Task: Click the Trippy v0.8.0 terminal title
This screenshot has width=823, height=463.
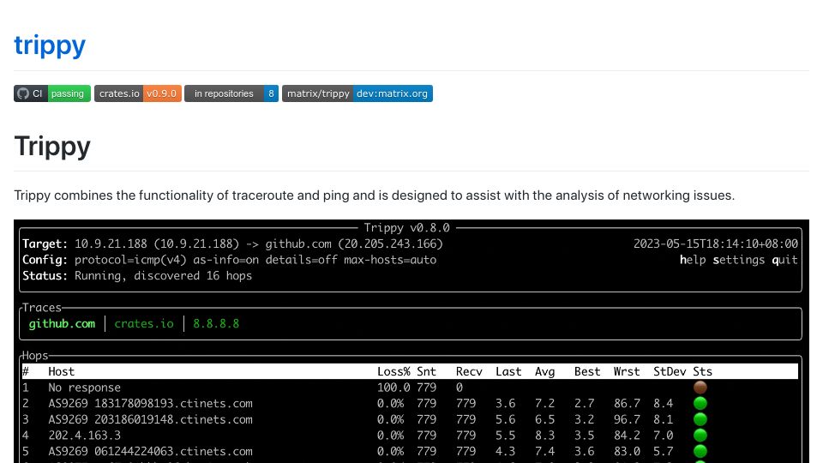Action: 406,228
